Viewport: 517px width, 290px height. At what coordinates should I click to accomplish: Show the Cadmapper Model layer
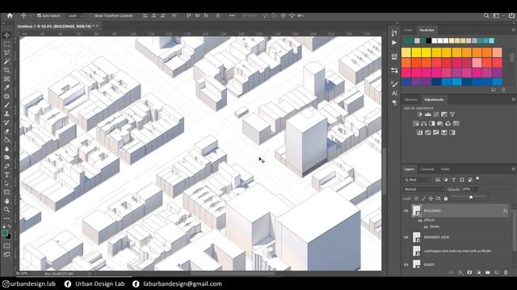point(406,251)
